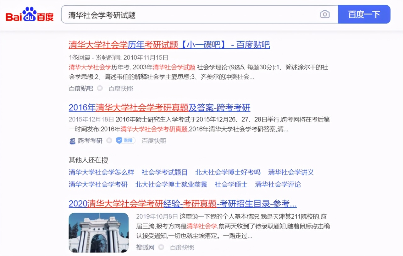Screen dimensions: 403x256
Task: Search related 清华社会学评论
Action: tap(278, 184)
